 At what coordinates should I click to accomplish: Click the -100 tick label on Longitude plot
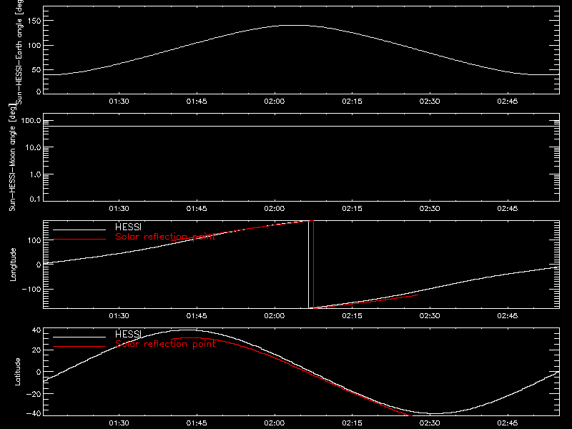click(x=31, y=289)
